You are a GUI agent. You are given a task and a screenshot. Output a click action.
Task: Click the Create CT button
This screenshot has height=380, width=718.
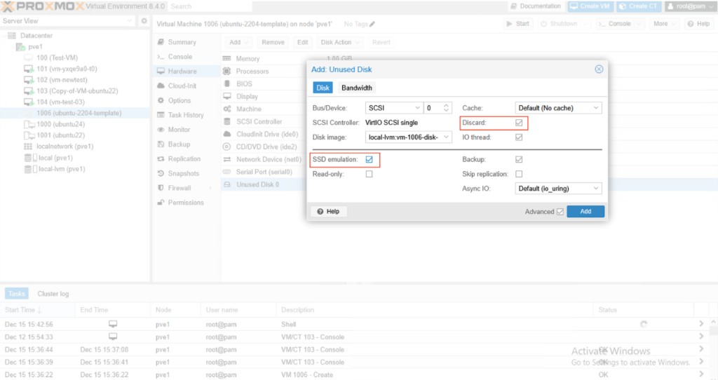[638, 6]
